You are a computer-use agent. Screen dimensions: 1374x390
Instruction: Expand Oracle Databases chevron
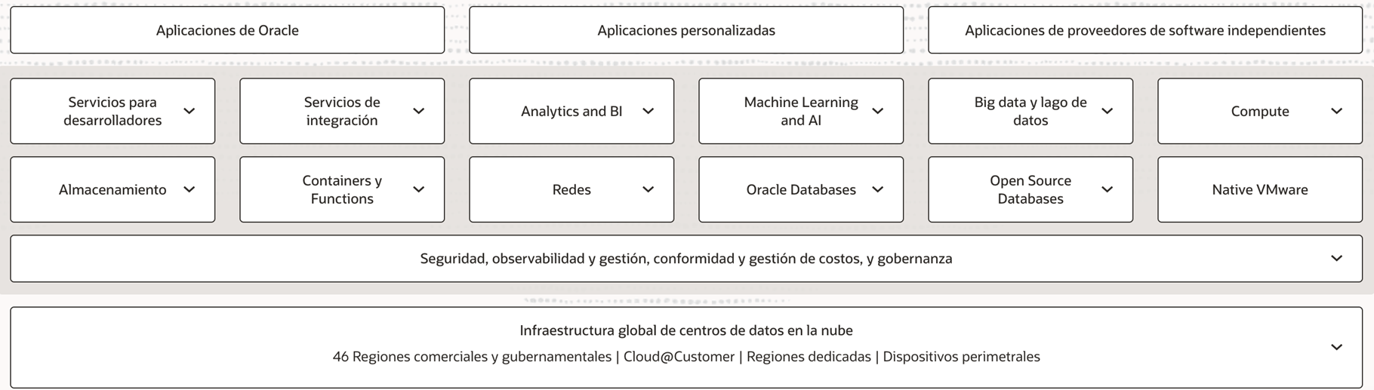pos(878,189)
